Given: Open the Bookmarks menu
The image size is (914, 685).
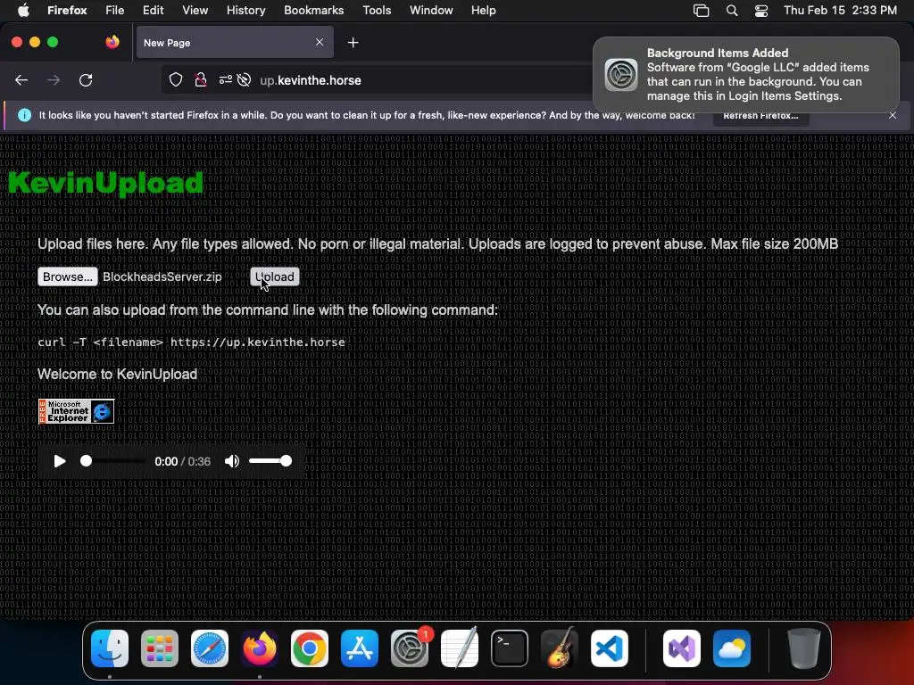Looking at the screenshot, I should pyautogui.click(x=313, y=11).
